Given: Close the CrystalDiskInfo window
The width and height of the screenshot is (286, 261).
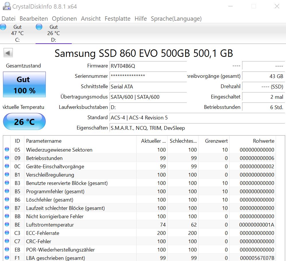Looking at the screenshot, I should pos(277,6).
